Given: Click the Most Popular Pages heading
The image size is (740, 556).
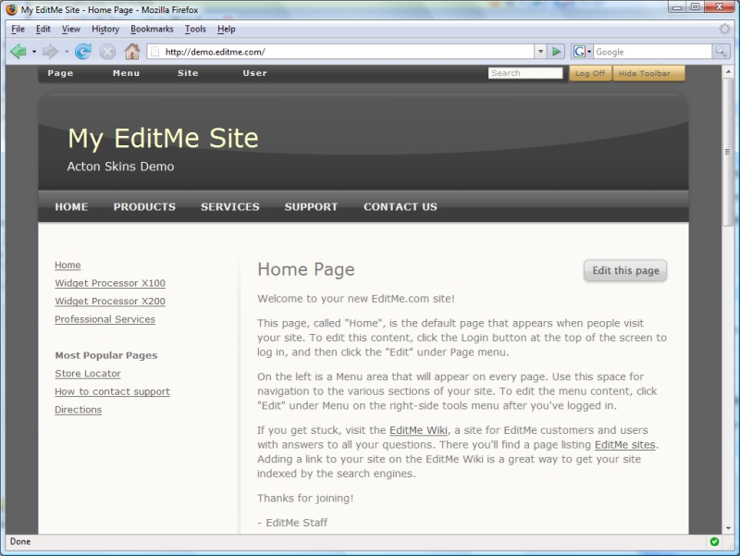Looking at the screenshot, I should pos(106,355).
